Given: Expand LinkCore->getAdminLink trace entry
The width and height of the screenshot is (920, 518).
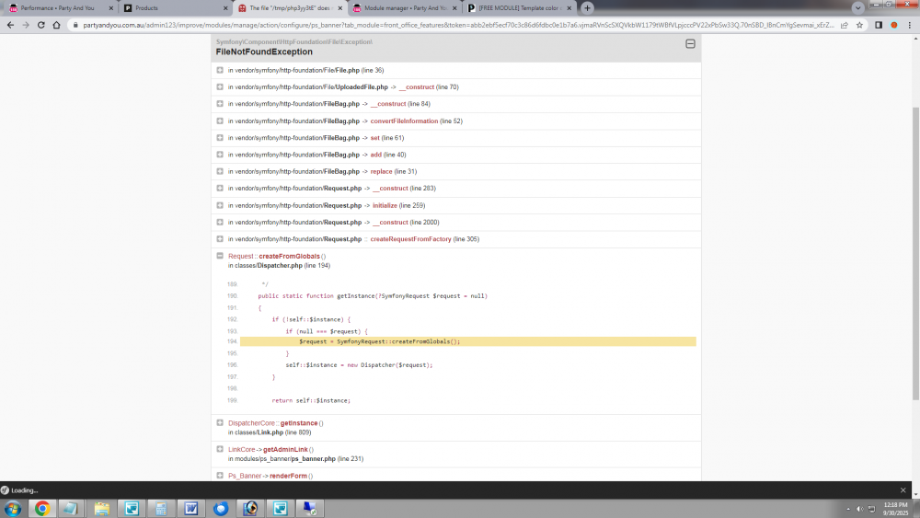Looking at the screenshot, I should [x=220, y=449].
